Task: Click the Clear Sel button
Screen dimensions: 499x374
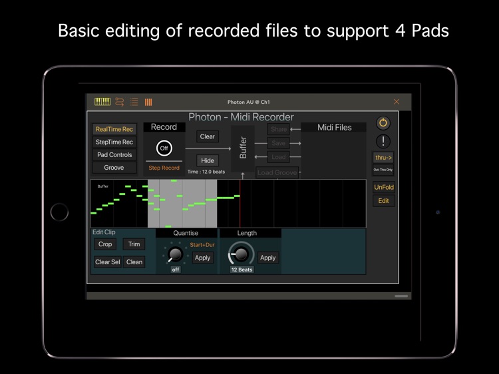Action: 108,262
